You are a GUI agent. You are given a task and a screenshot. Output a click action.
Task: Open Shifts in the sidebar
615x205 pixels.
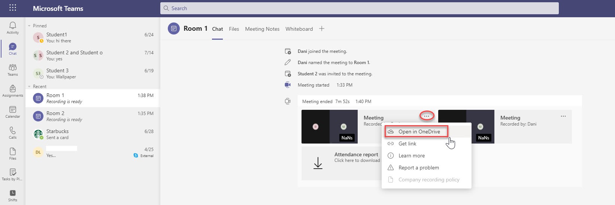click(x=13, y=196)
